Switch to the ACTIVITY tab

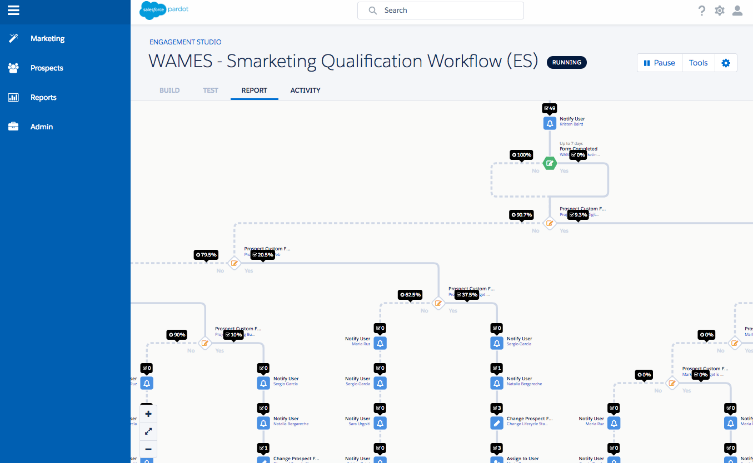click(x=305, y=90)
